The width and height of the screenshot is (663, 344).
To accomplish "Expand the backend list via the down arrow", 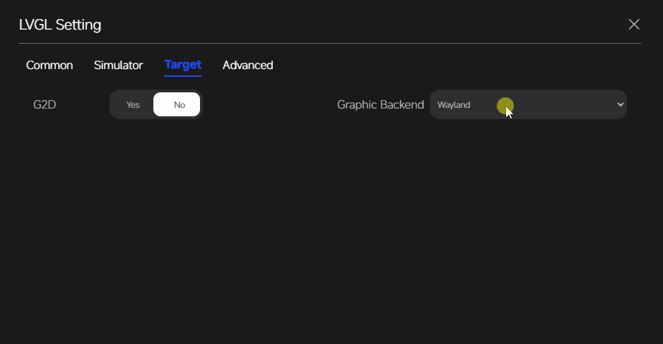I will 621,104.
